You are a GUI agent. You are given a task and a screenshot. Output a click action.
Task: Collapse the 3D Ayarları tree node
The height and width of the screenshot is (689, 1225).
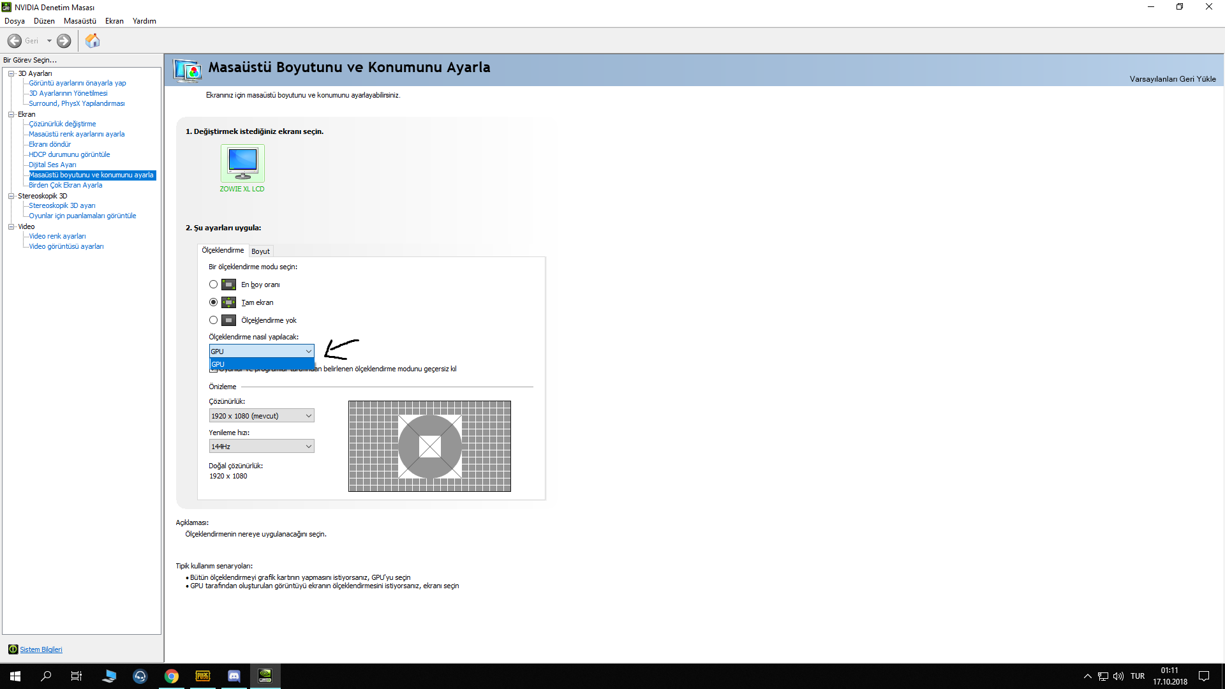(11, 73)
